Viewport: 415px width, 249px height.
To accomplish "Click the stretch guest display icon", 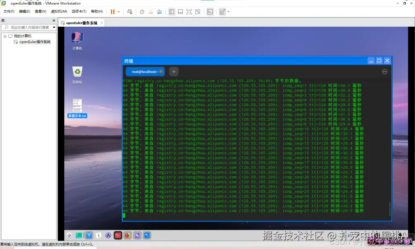I will 223,12.
